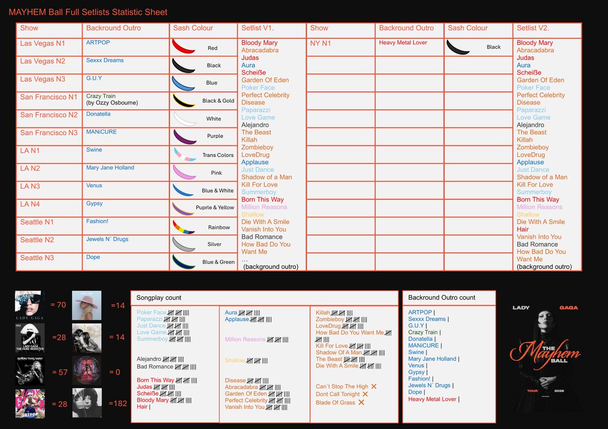608x429 pixels.
Task: Click Million Reasons in the Setlist V1 column
Action: (x=264, y=207)
